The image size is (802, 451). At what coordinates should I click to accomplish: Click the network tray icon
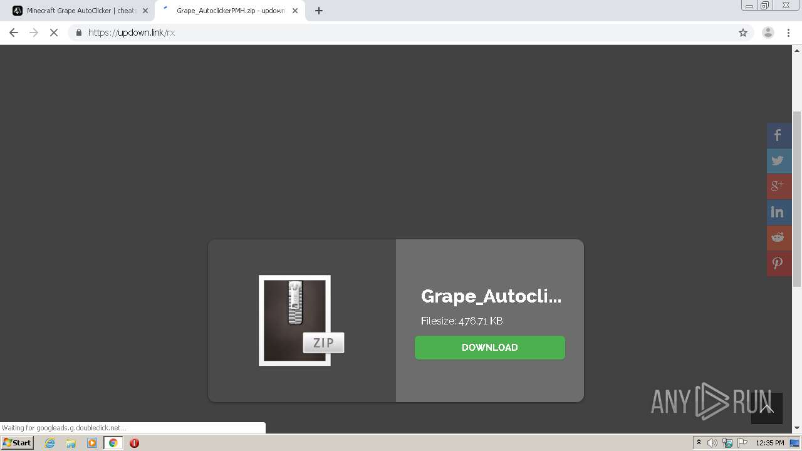(727, 443)
